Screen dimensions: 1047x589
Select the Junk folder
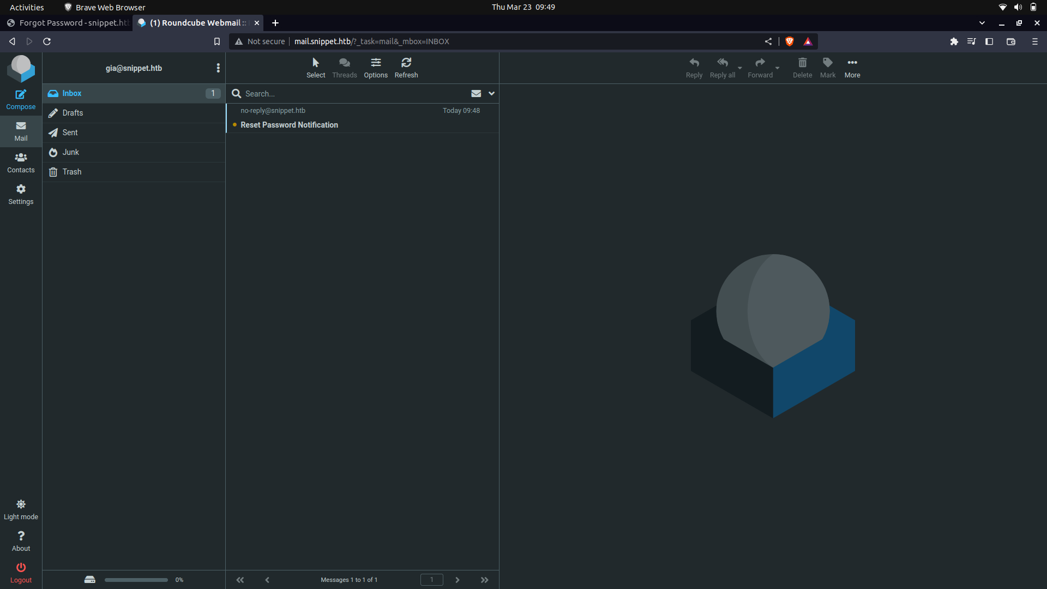(x=70, y=152)
